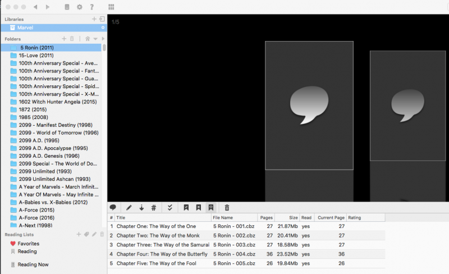Mark comic as read with the check bookmark icon
Viewport: 449px width, 274px height.
pyautogui.click(x=186, y=208)
